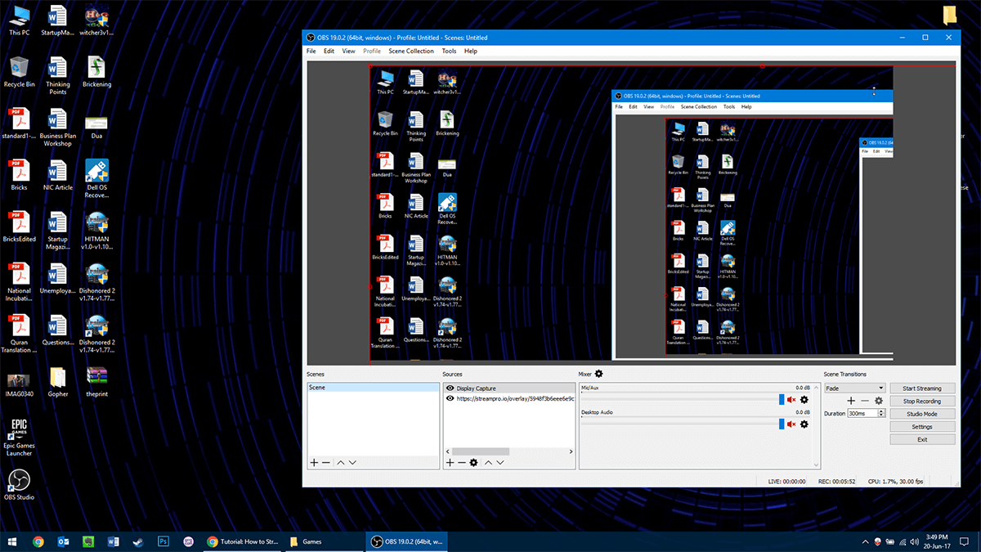Viewport: 981px width, 552px height.
Task: Move the selected source down in Sources
Action: point(500,463)
